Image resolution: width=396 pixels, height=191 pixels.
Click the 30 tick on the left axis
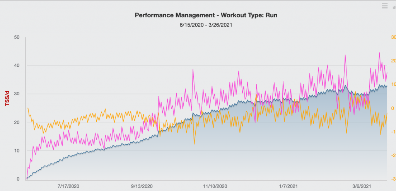tap(17, 94)
